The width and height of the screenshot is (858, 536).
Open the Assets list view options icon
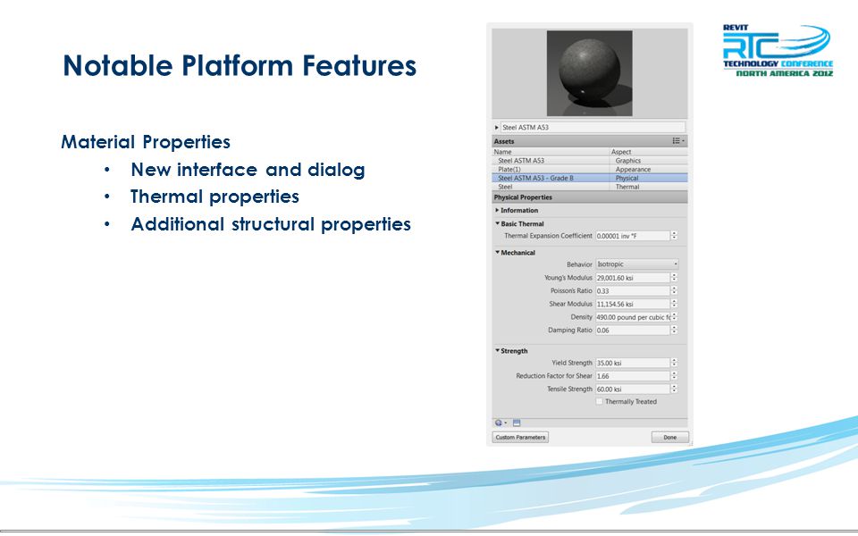point(678,141)
